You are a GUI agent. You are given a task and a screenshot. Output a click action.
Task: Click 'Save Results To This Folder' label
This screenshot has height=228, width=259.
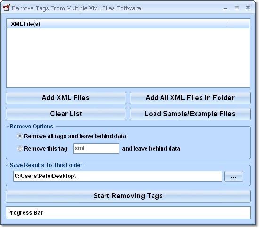[x=46, y=165]
